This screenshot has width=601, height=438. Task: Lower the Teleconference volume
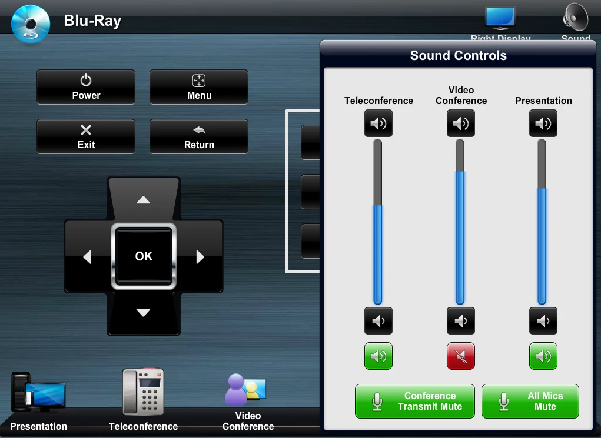378,321
